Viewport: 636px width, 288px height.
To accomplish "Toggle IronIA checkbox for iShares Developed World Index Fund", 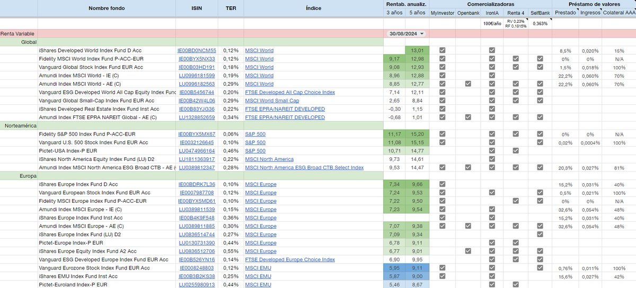I will pyautogui.click(x=492, y=50).
